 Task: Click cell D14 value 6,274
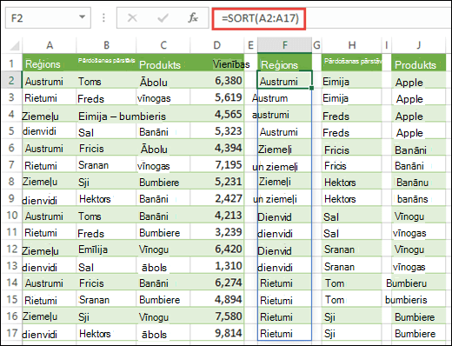[x=216, y=283]
